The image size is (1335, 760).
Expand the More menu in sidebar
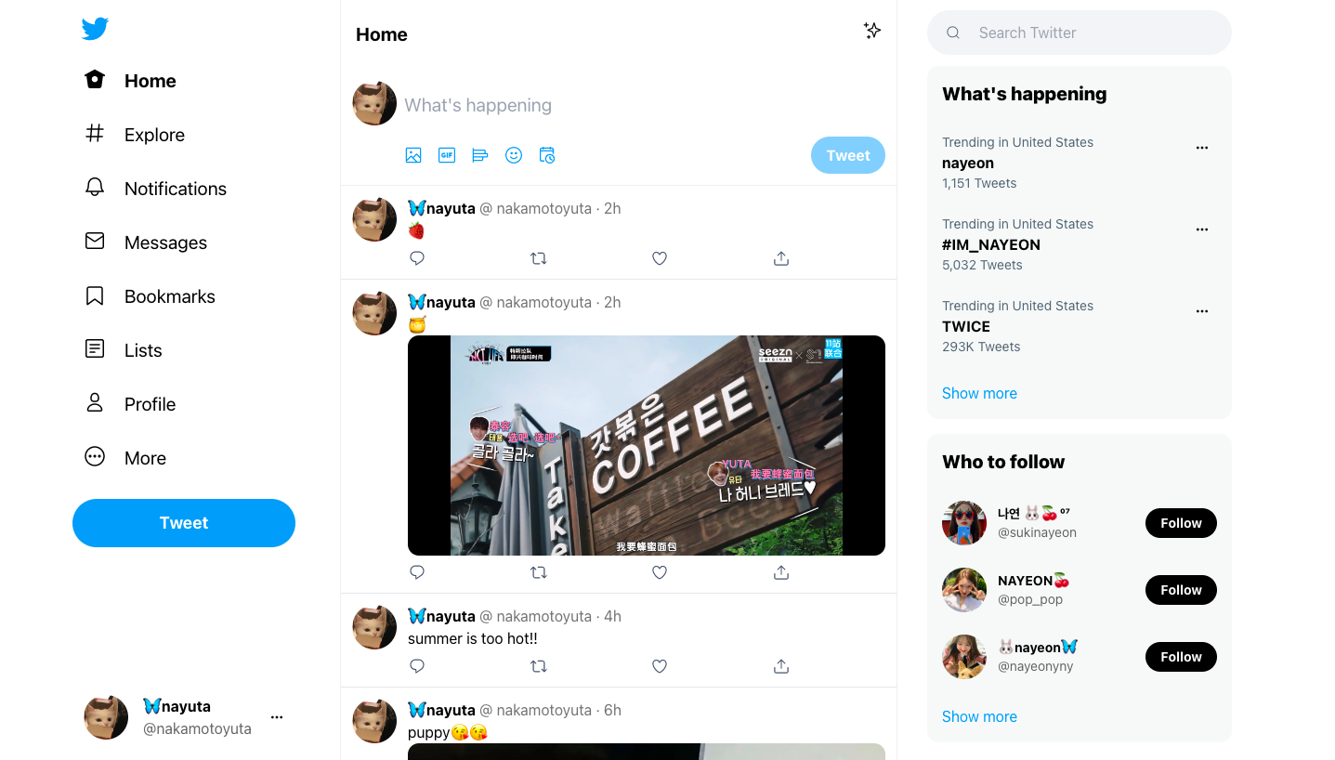[125, 458]
